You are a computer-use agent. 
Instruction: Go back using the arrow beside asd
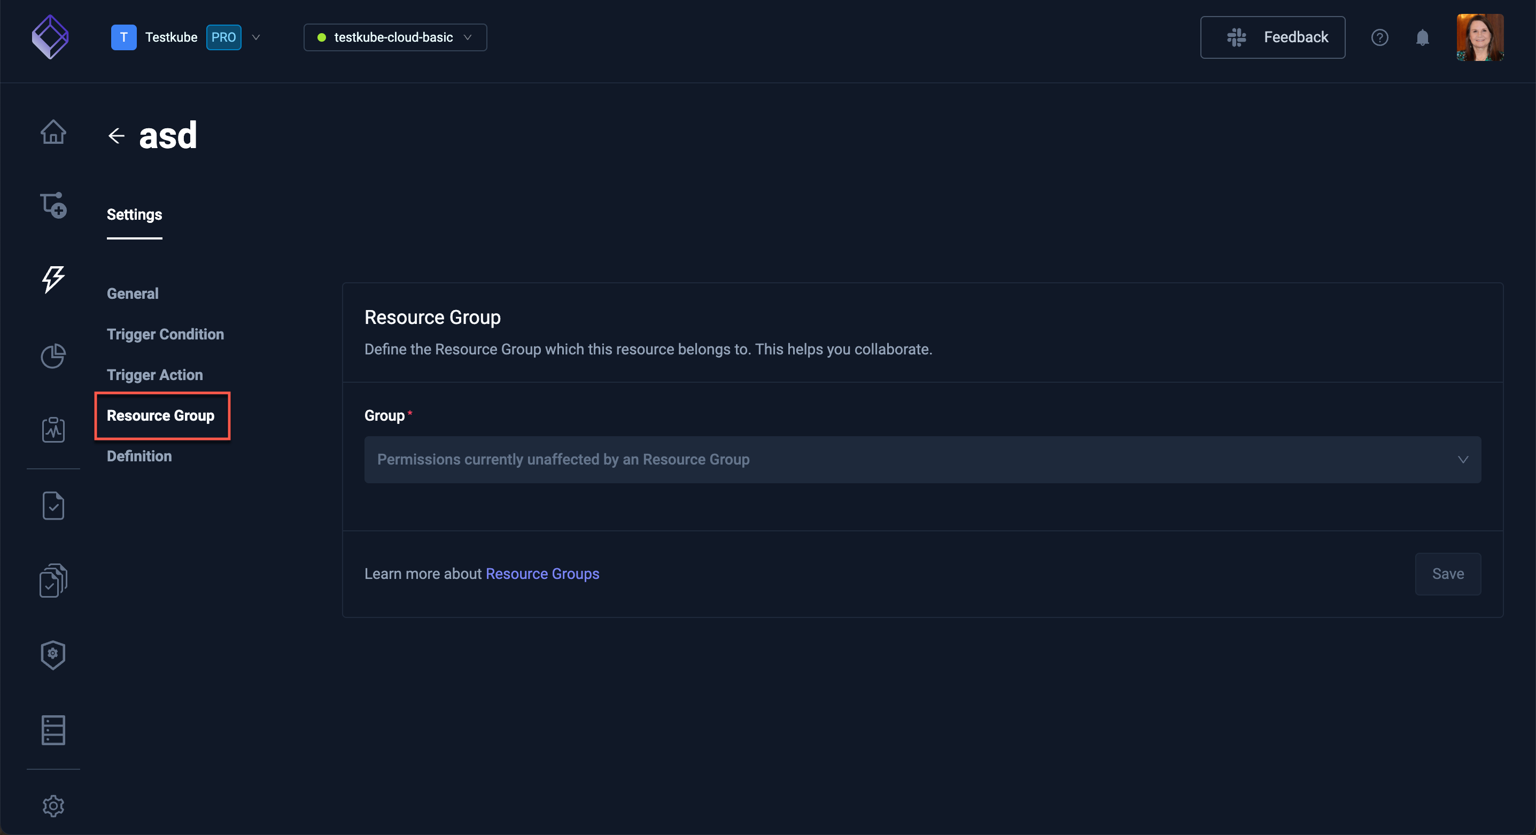(117, 135)
